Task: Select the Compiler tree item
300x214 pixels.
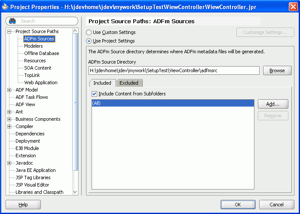Action: 24,126
